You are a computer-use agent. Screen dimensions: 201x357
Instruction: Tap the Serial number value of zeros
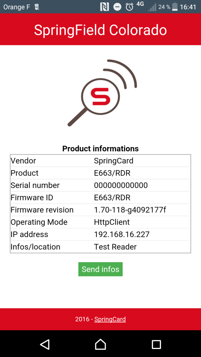point(121,185)
